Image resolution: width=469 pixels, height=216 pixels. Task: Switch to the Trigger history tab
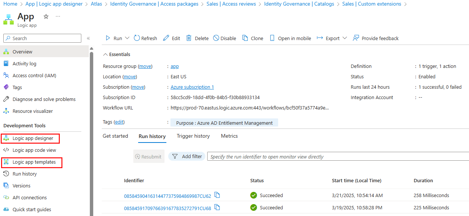(x=193, y=136)
